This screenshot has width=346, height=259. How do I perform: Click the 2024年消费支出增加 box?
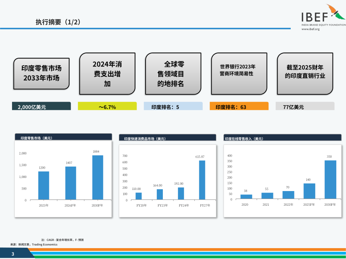[107, 74]
